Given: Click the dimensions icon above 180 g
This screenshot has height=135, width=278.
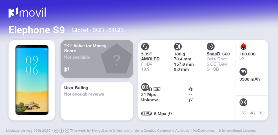Looking at the screenshot, I should [178, 47].
